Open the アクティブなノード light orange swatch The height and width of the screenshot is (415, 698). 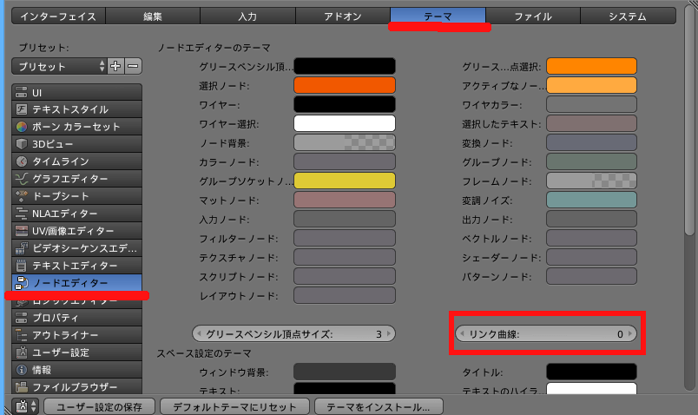pos(591,85)
